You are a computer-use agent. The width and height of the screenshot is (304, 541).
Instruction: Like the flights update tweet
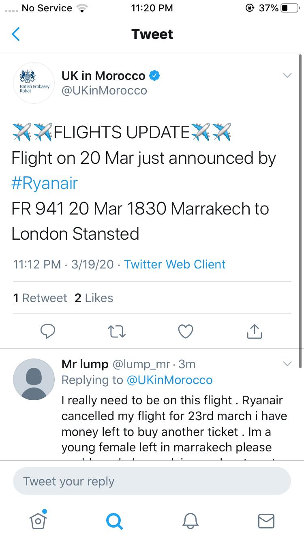coord(186,331)
